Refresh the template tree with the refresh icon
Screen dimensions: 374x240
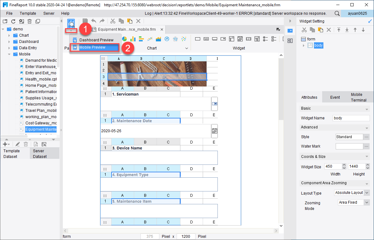coord(13,21)
